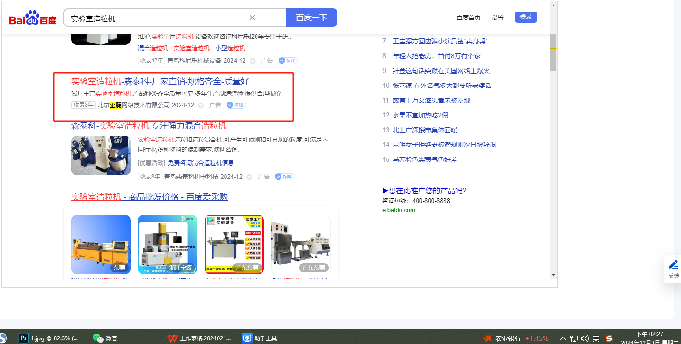Viewport: 681px width, 344px height.
Task: Click the 森泰科 blue machine thumbnail
Action: point(101,155)
